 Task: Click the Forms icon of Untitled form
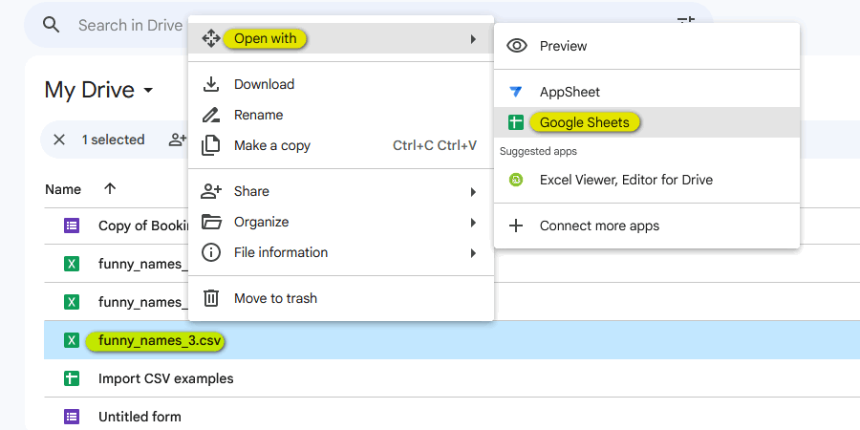72,417
